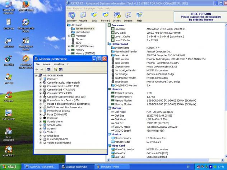Viewport: 227px width, 170px height.
Task: Click help properties icon in Gestione periferiche toolbar
Action: 55,70
